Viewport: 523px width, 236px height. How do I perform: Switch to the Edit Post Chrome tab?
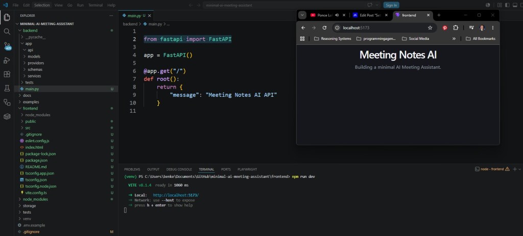[x=370, y=15]
